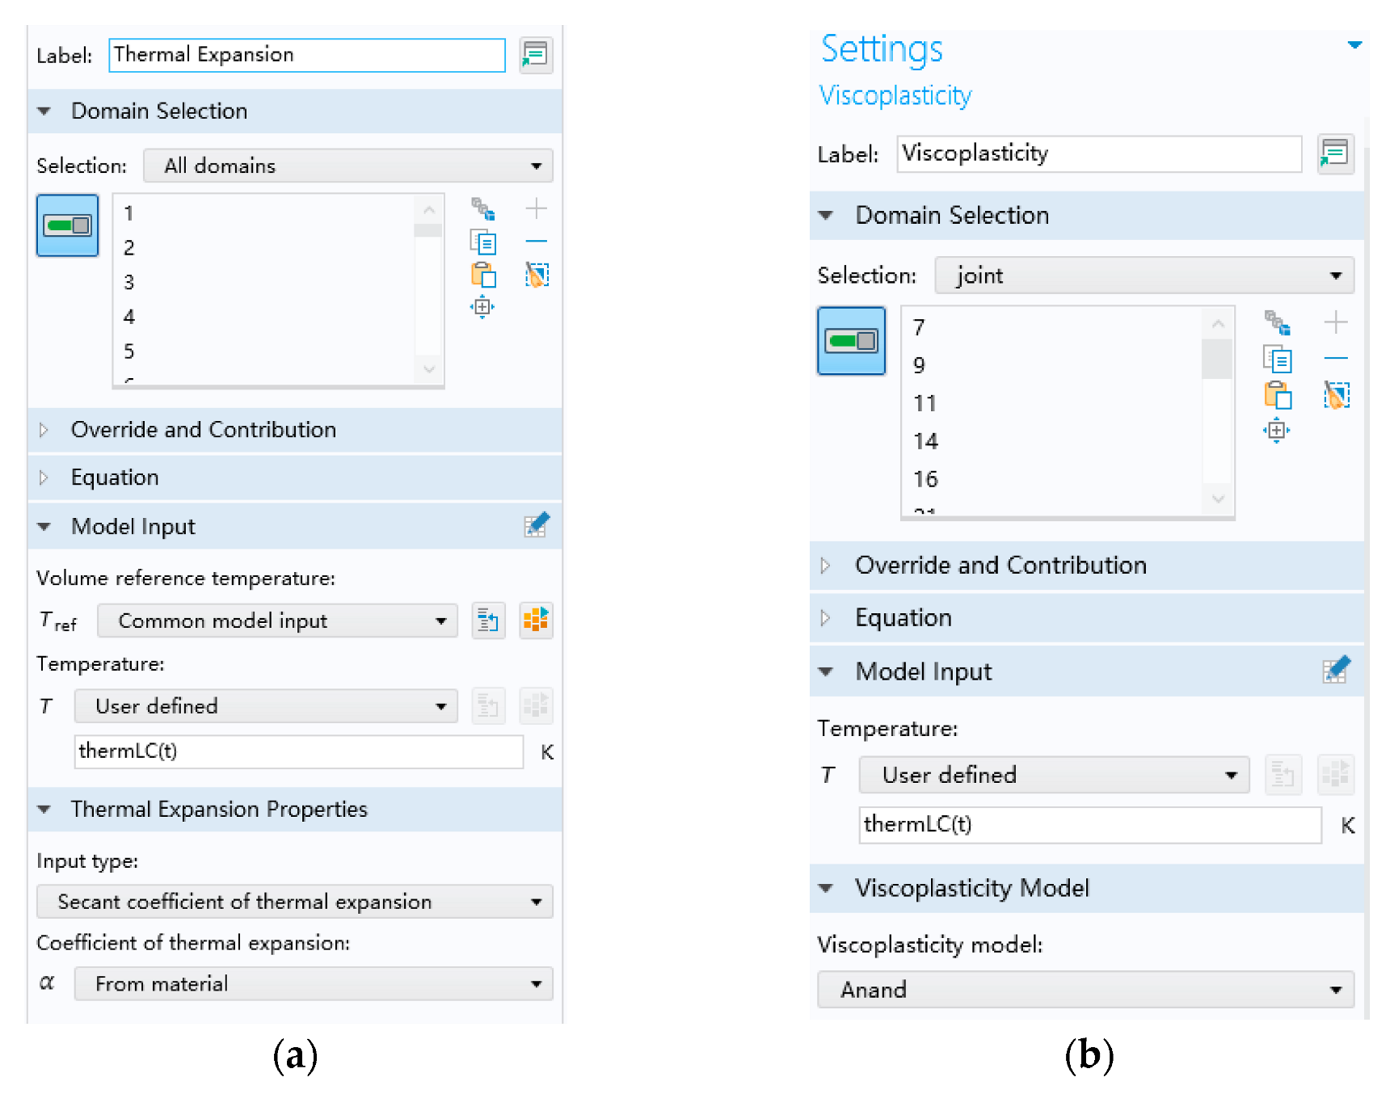
Task: Toggle the active selection switch in Thermal Expansion panel
Action: [x=67, y=225]
